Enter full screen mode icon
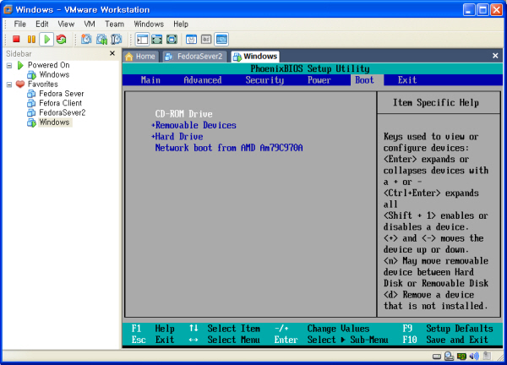Screen dimensions: 507x365 coord(172,40)
